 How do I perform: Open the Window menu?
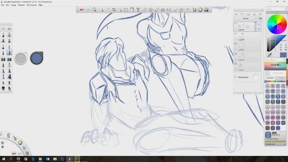point(21,5)
